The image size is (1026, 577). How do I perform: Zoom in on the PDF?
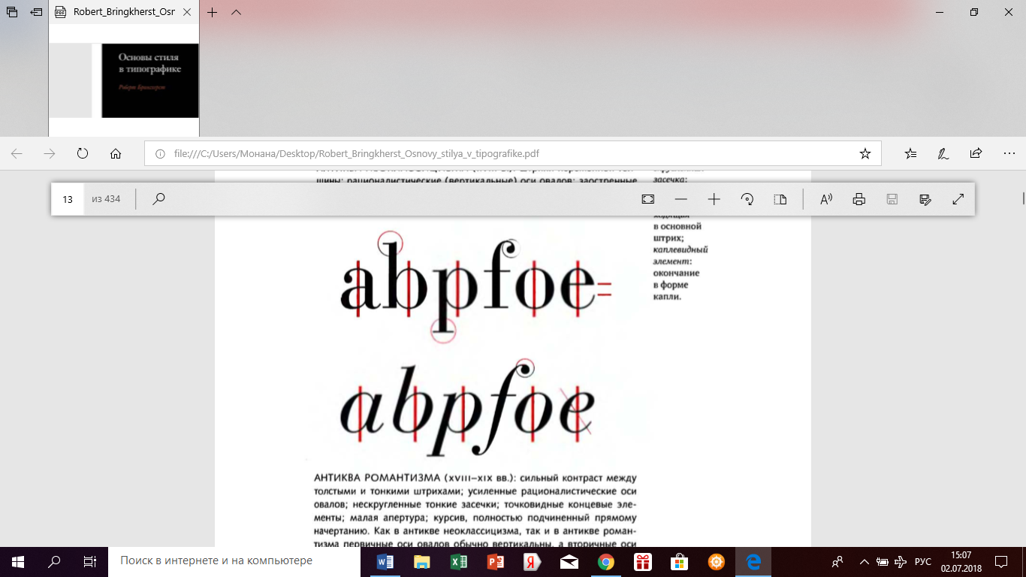point(714,199)
